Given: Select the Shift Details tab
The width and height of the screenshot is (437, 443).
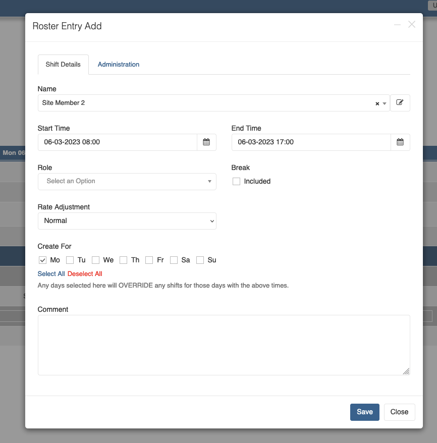Looking at the screenshot, I should 63,65.
